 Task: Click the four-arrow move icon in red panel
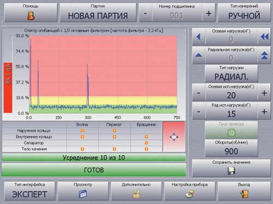click(174, 137)
